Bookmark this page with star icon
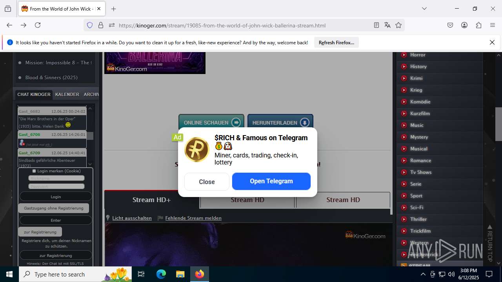 pos(398,25)
